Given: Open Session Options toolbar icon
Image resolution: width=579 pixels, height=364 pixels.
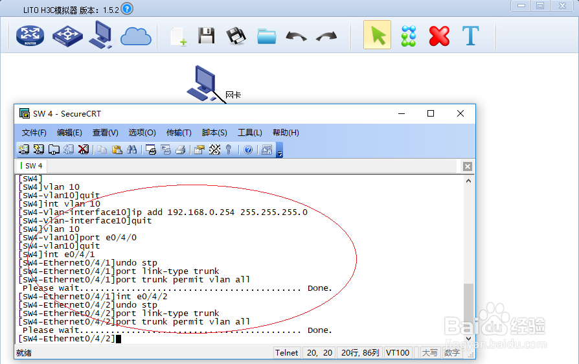Looking at the screenshot, I should [199, 150].
